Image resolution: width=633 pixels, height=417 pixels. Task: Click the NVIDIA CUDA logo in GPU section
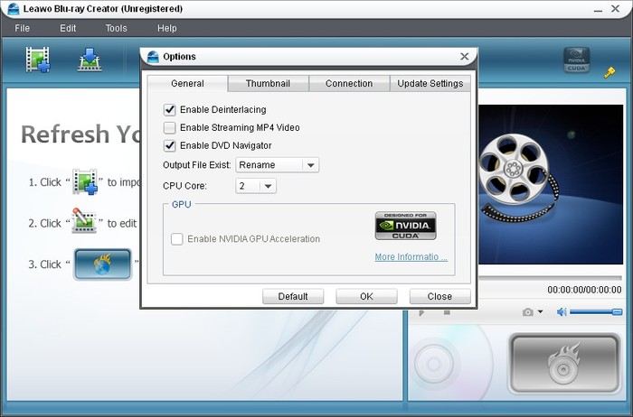(405, 226)
